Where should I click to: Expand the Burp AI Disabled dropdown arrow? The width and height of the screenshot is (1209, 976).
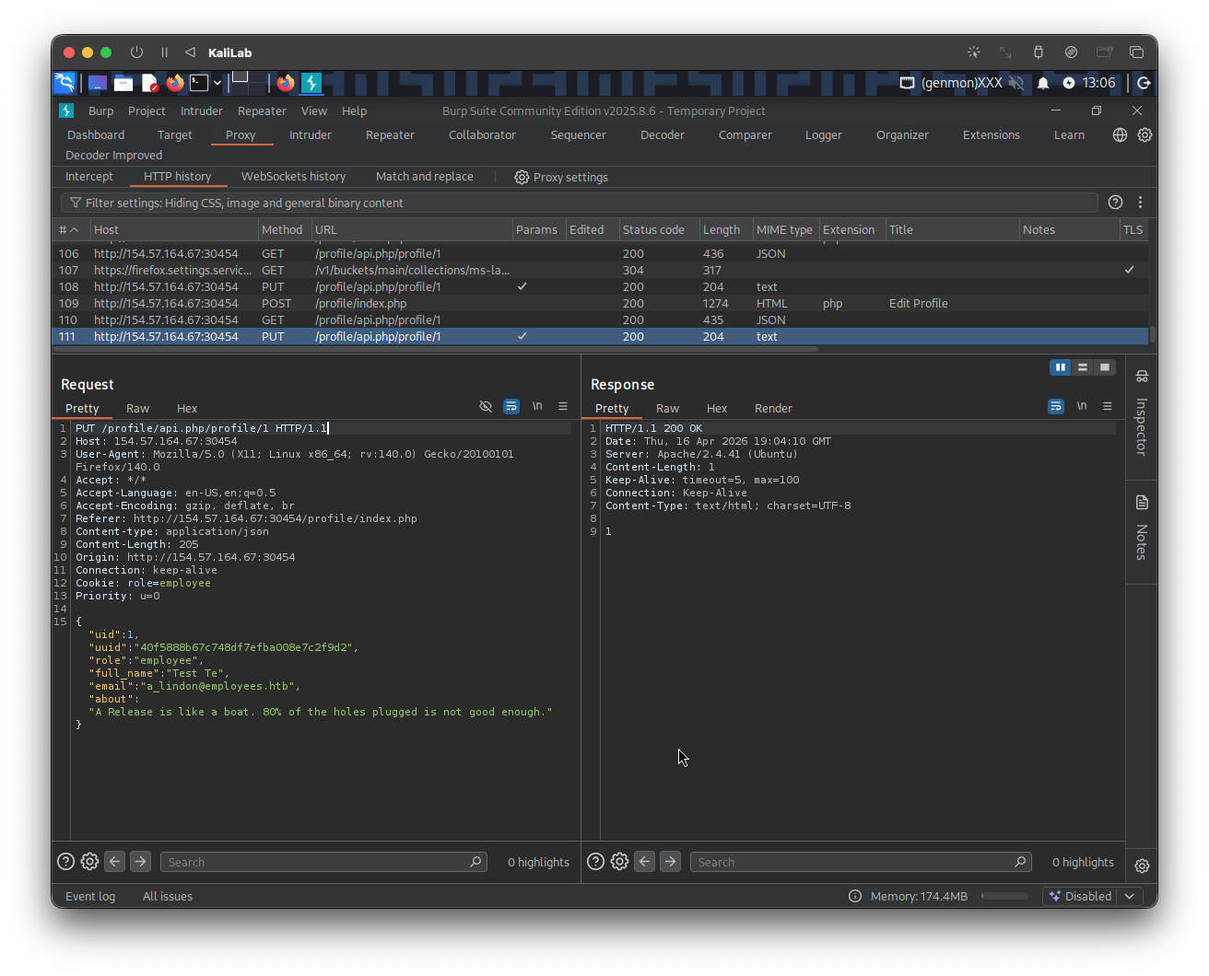1130,896
